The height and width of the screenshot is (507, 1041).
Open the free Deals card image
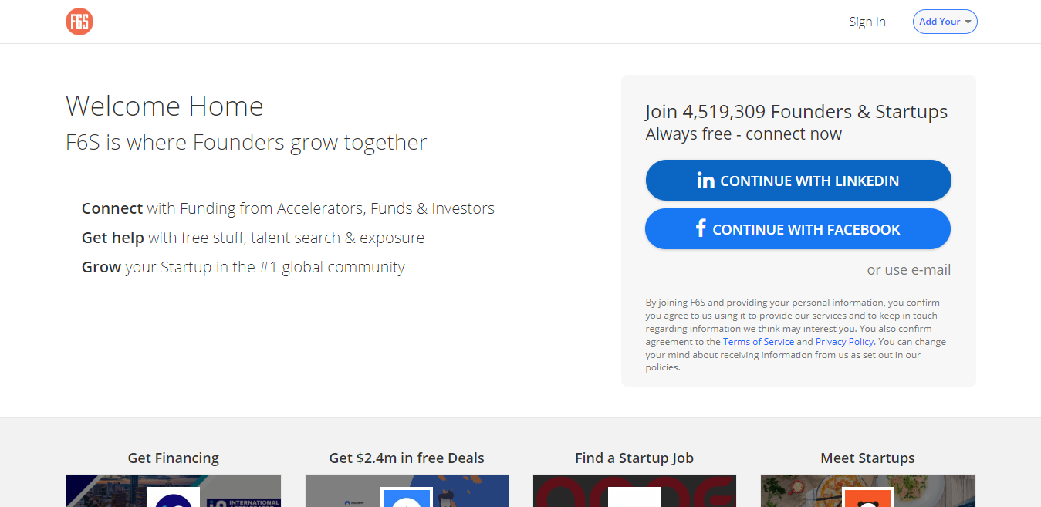click(x=407, y=491)
